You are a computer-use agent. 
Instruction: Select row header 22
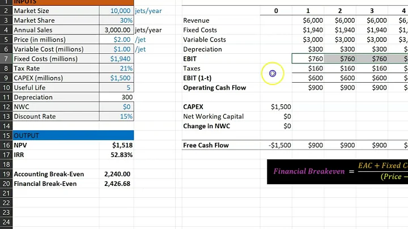(x=6, y=203)
